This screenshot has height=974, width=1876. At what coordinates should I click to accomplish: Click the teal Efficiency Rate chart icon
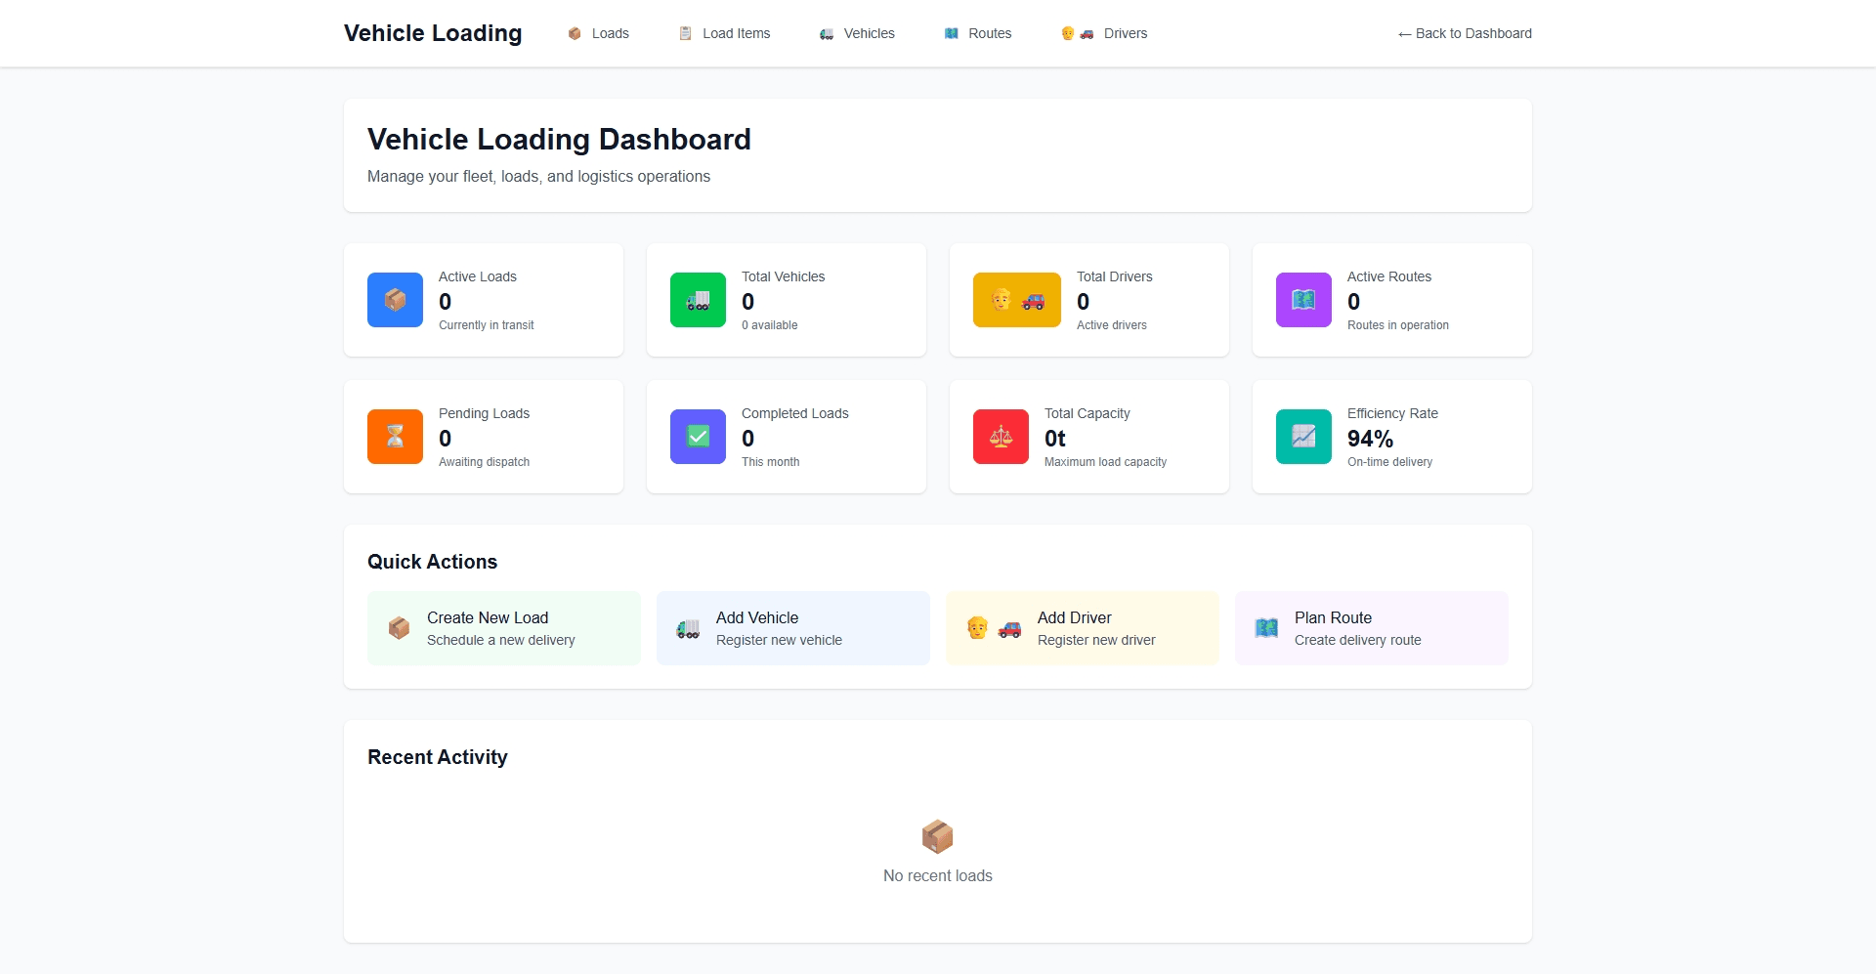[1303, 437]
